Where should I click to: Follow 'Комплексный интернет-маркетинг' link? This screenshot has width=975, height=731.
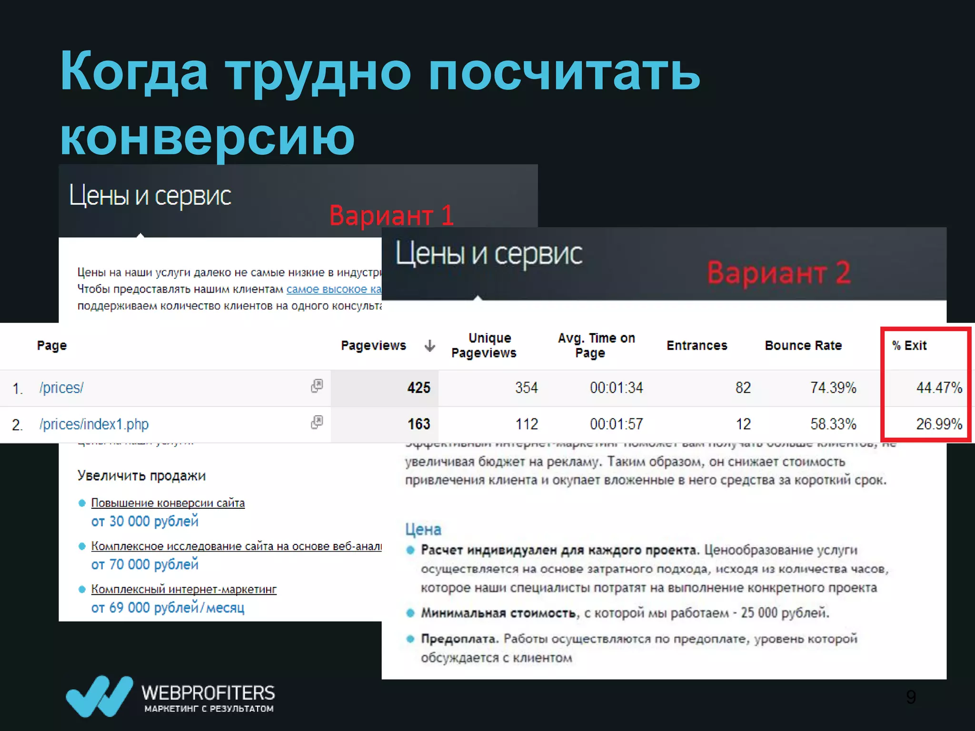(x=184, y=589)
